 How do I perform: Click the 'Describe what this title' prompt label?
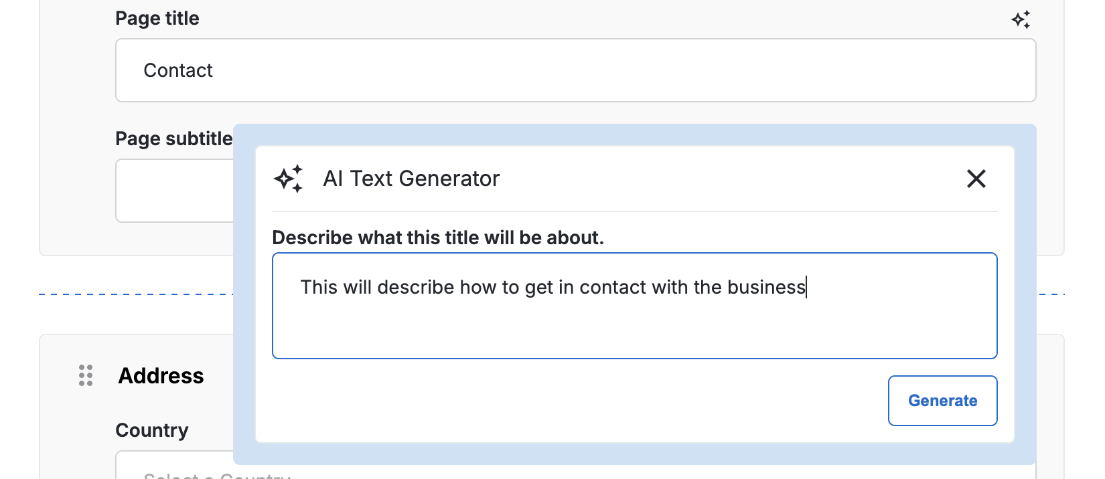coord(437,237)
